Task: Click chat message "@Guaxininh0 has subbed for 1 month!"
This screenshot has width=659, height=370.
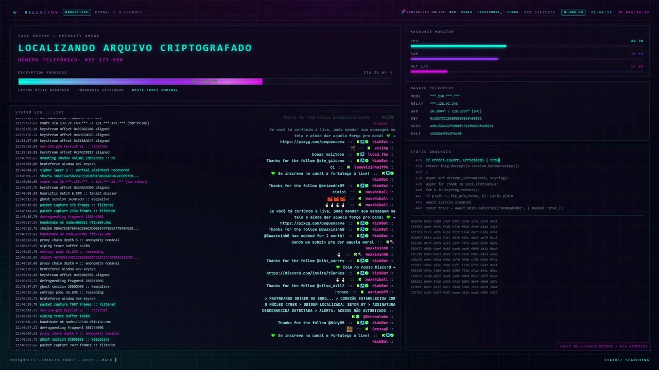Action: click(x=305, y=236)
